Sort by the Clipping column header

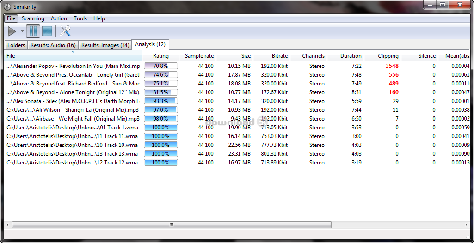click(383, 56)
